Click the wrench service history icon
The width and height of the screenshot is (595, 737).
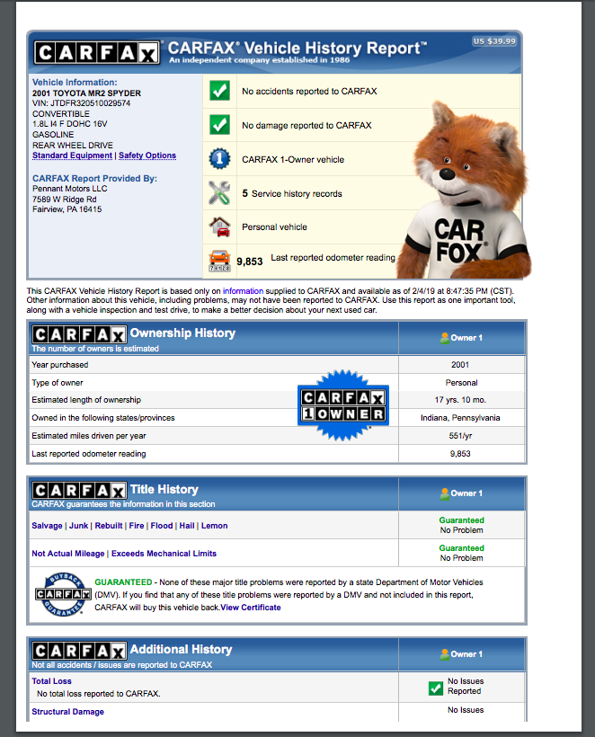219,192
